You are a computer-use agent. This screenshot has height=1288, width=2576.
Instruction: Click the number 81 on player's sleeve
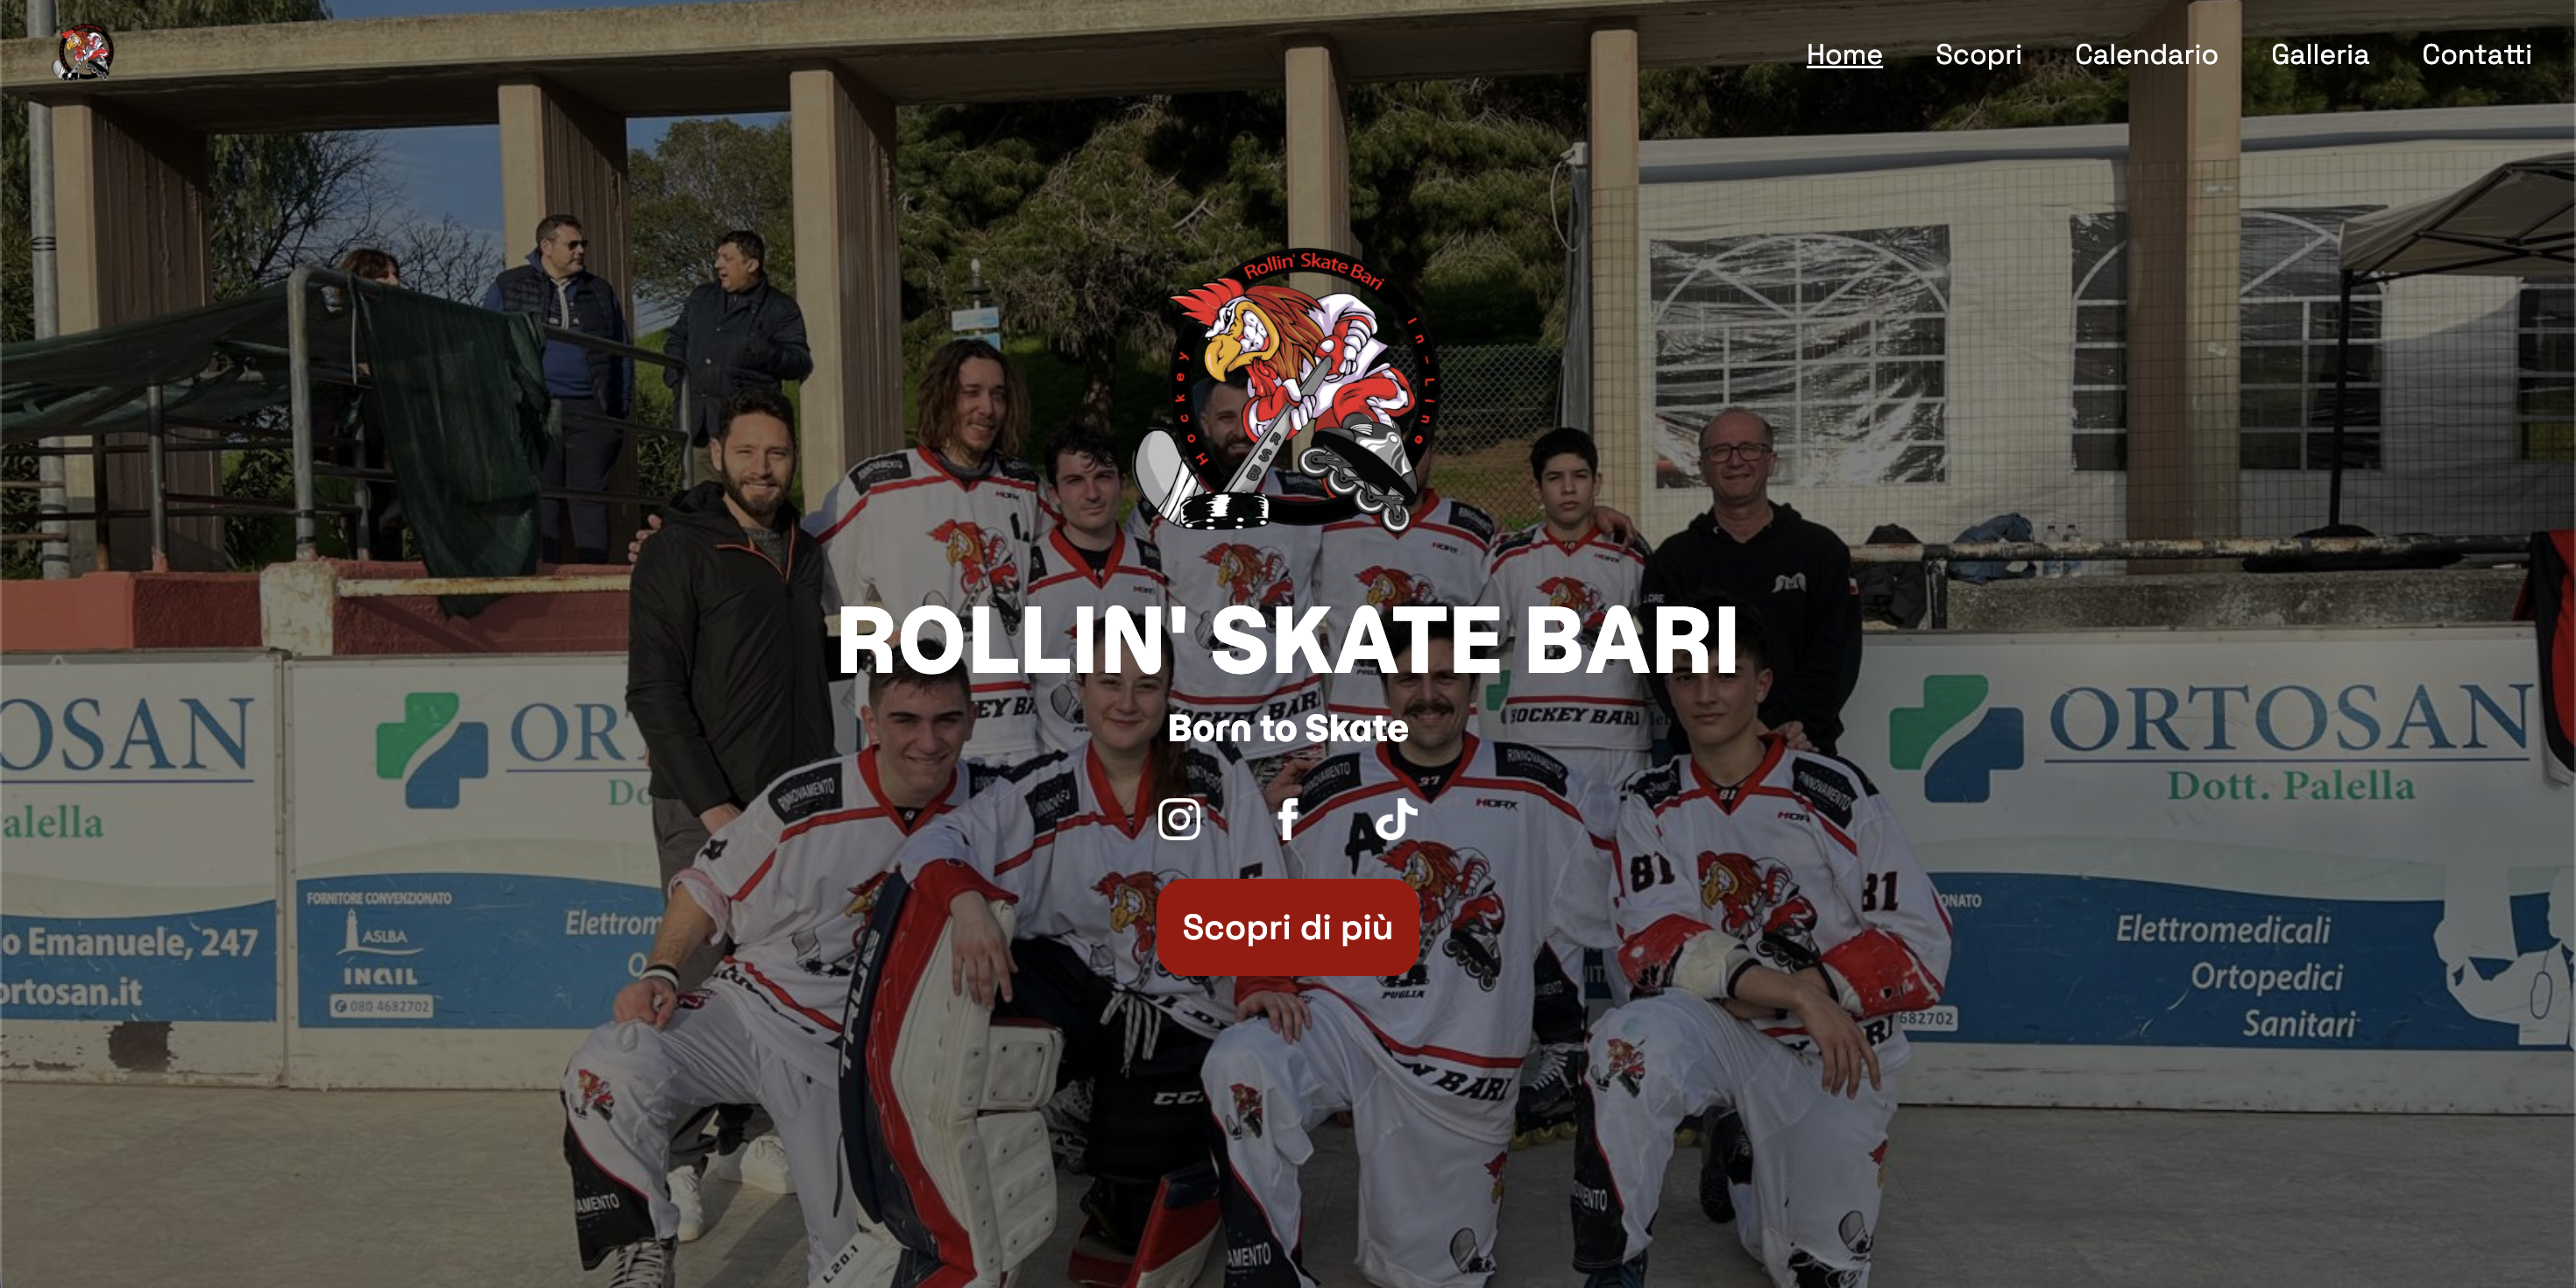pos(1652,872)
